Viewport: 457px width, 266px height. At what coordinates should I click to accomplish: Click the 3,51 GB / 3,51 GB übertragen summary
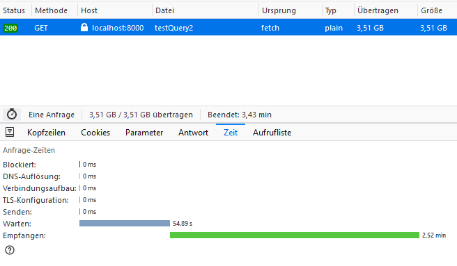click(x=141, y=115)
